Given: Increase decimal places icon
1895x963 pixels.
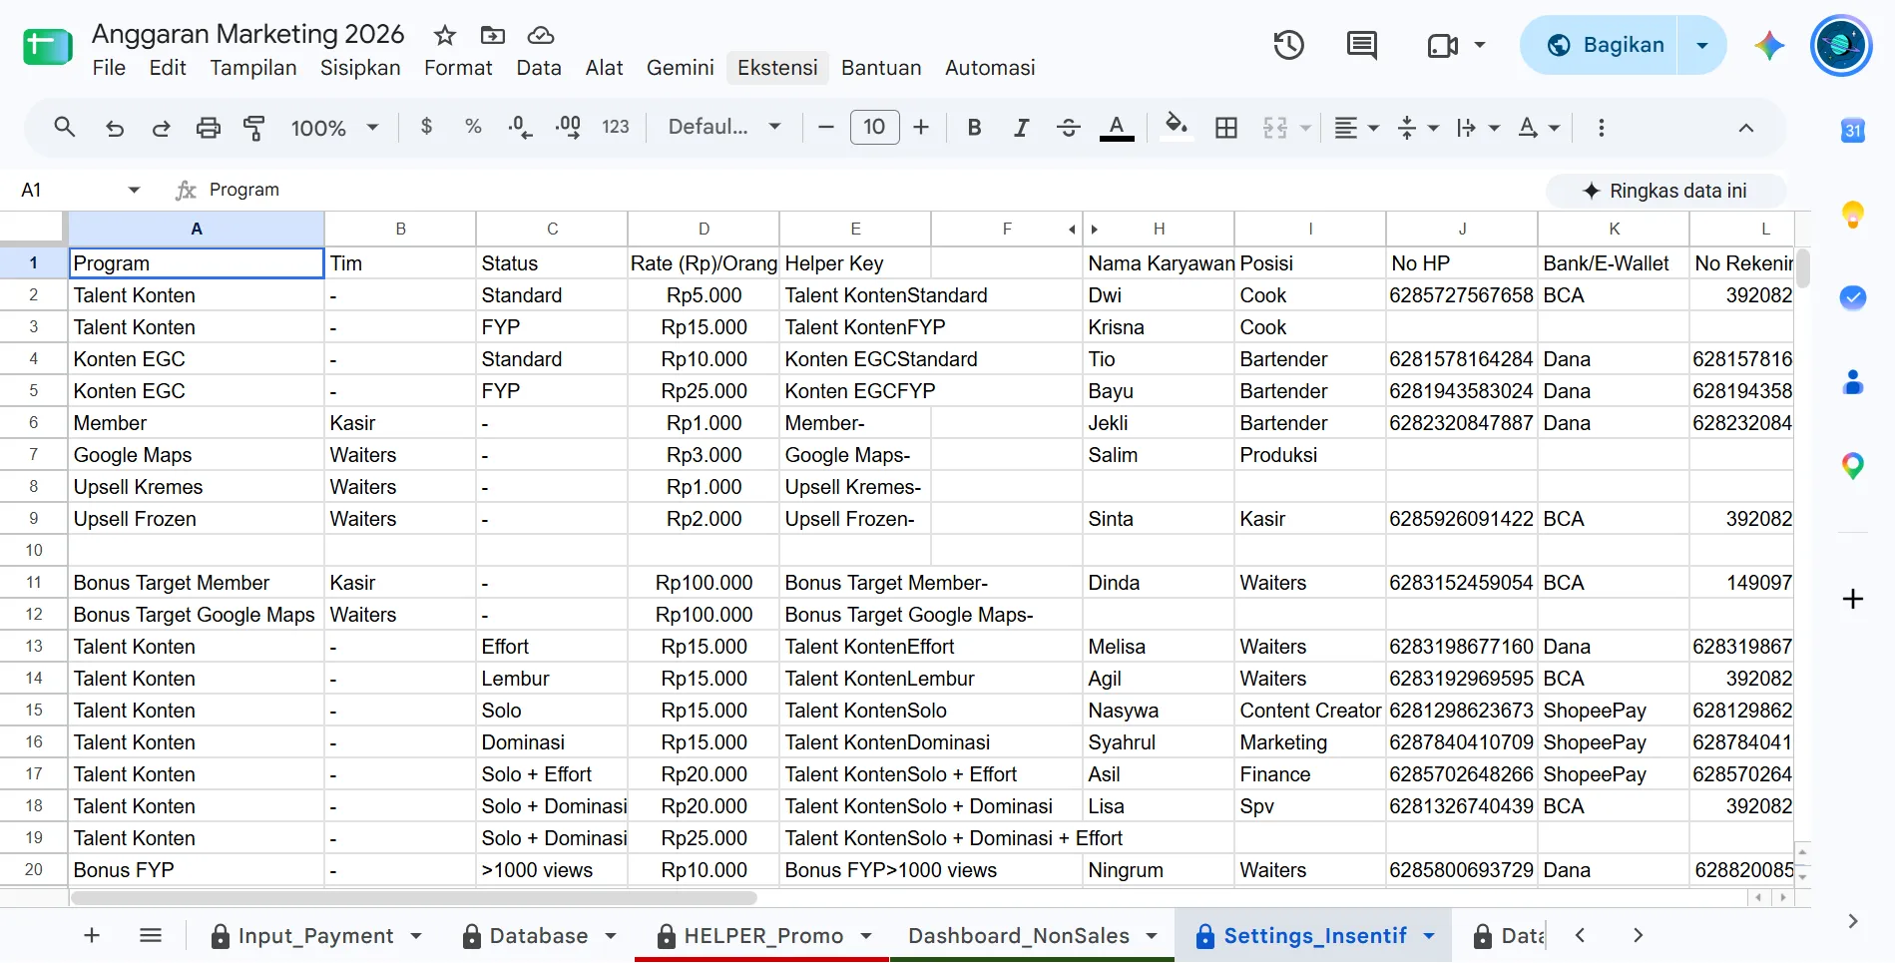Looking at the screenshot, I should coord(568,127).
